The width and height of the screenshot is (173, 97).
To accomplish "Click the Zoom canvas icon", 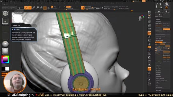I will pos(149,22).
